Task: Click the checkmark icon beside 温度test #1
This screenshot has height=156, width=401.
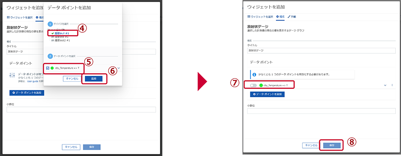Action: click(53, 33)
